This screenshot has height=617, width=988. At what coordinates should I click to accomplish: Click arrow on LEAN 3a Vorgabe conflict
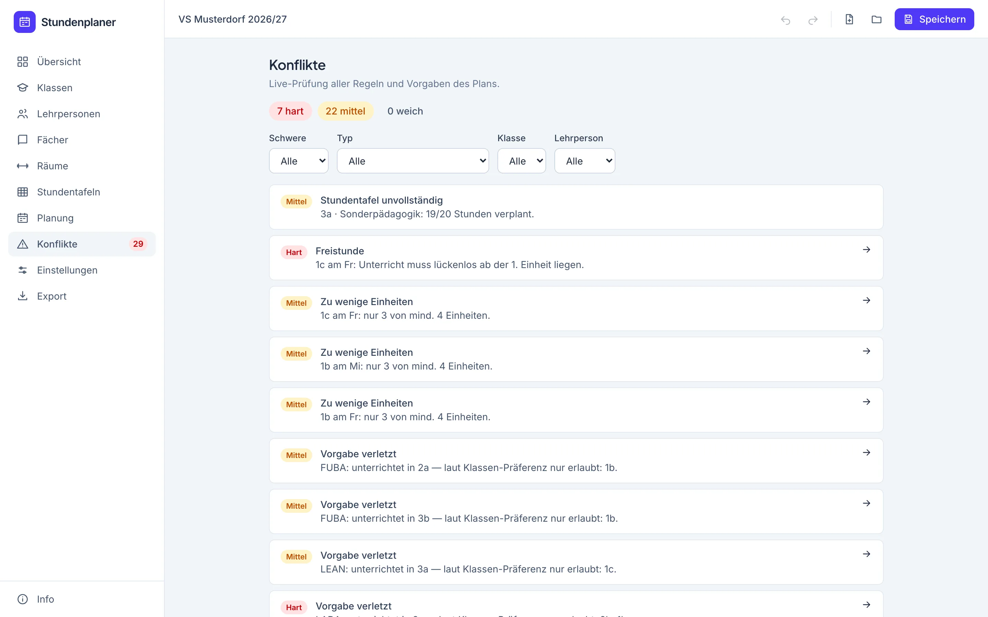[x=866, y=554]
